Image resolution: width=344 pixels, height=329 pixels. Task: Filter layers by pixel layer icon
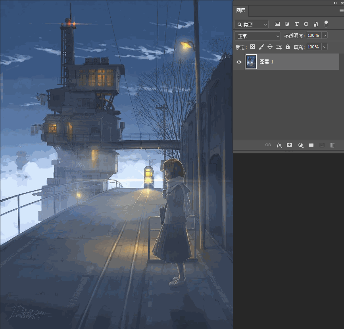click(x=277, y=24)
